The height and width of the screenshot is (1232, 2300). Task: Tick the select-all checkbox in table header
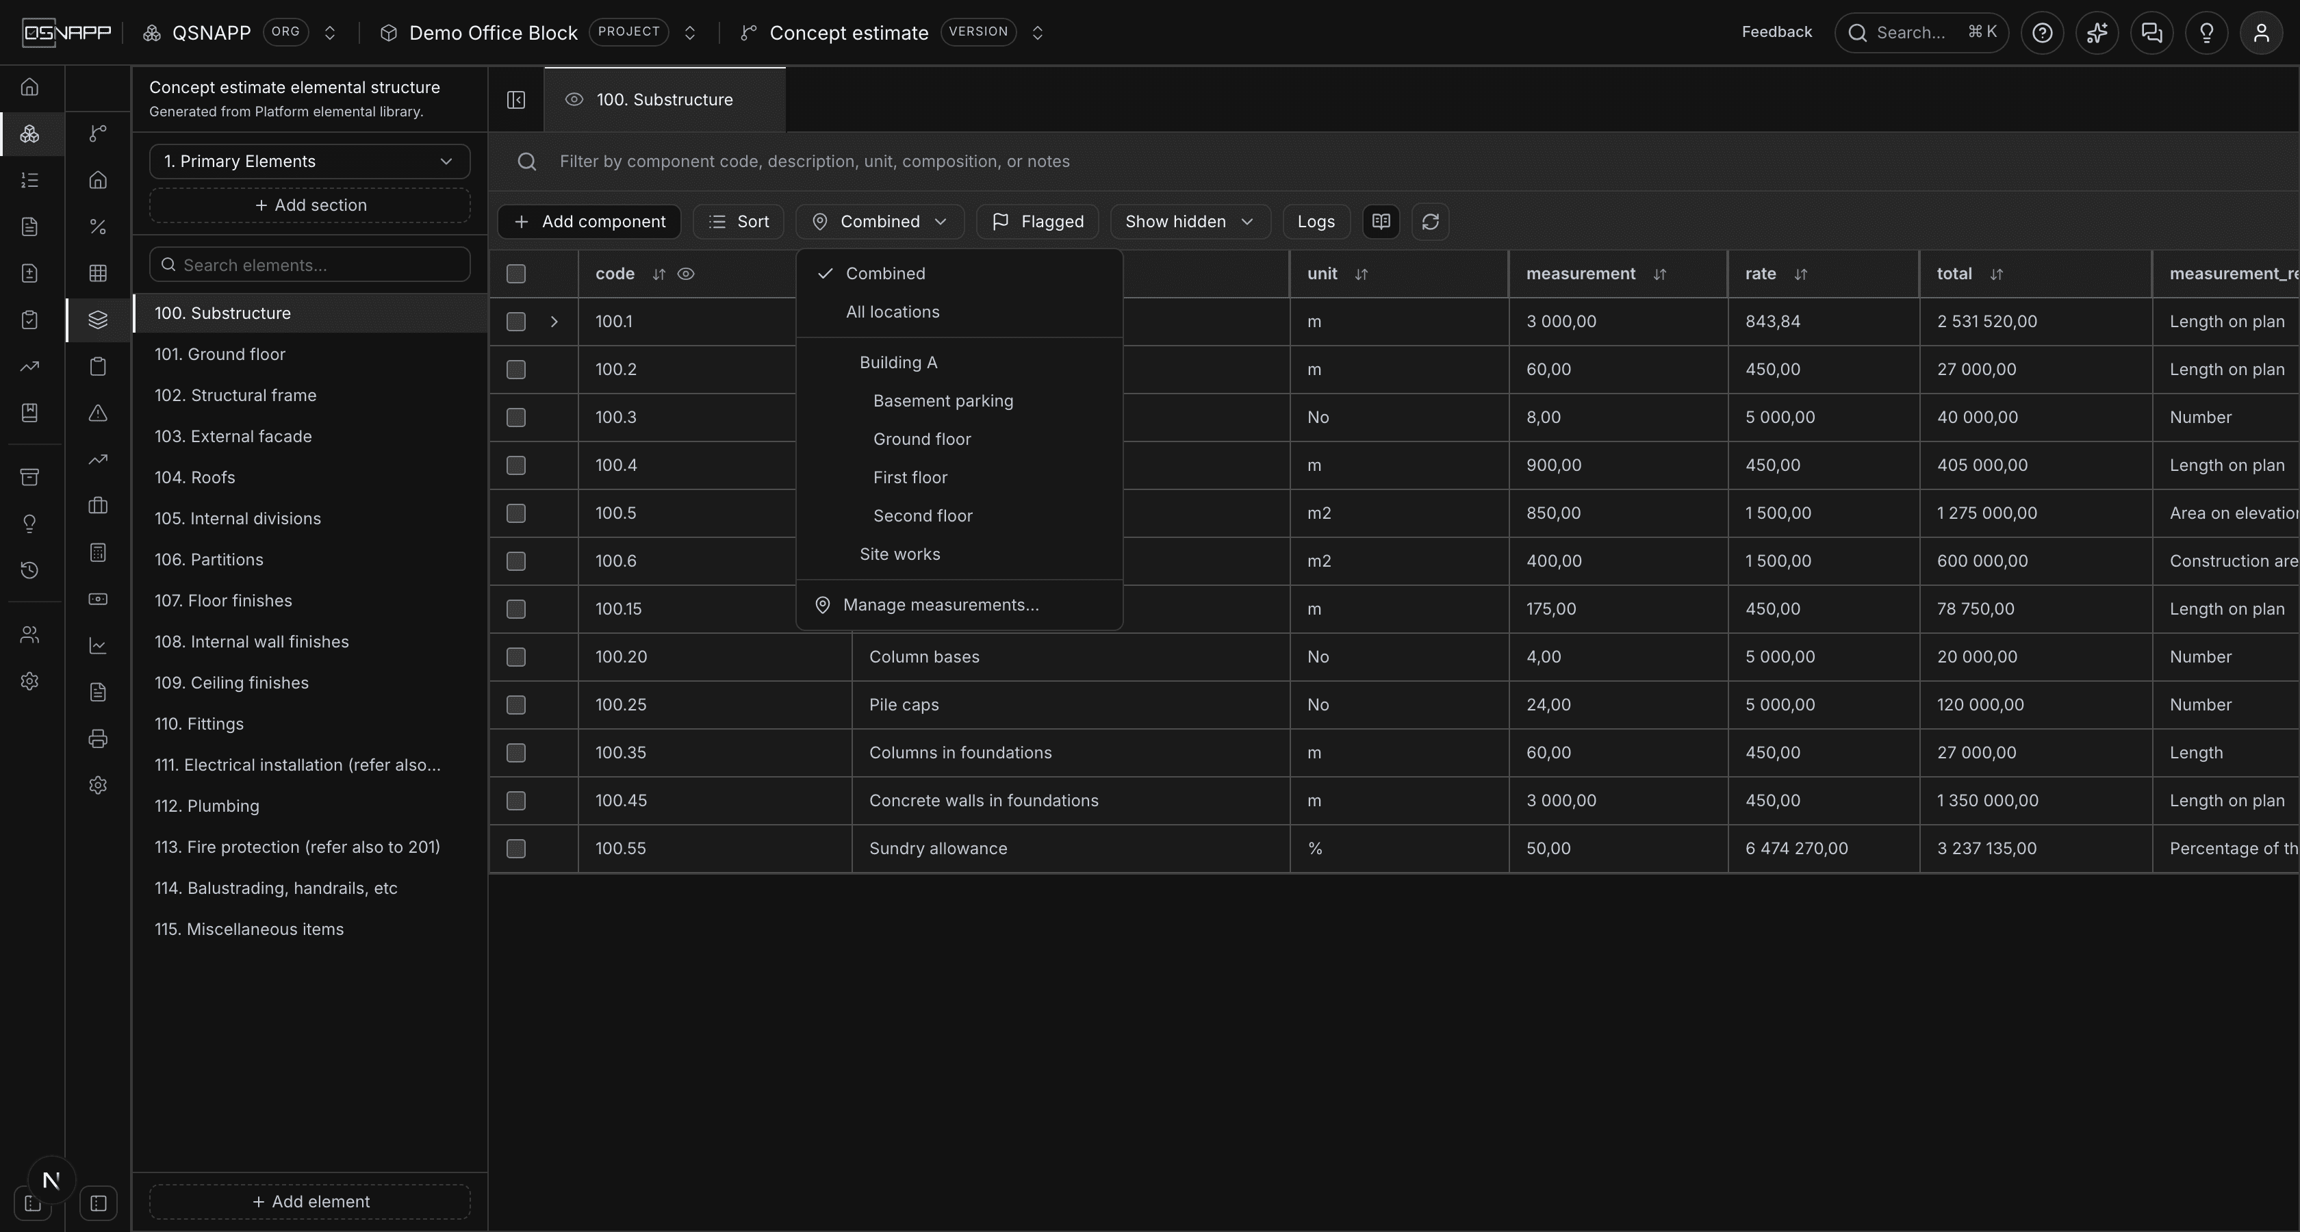click(516, 274)
